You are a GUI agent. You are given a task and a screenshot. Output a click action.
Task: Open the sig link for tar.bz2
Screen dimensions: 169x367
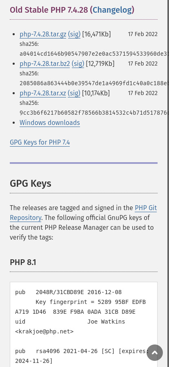(78, 63)
